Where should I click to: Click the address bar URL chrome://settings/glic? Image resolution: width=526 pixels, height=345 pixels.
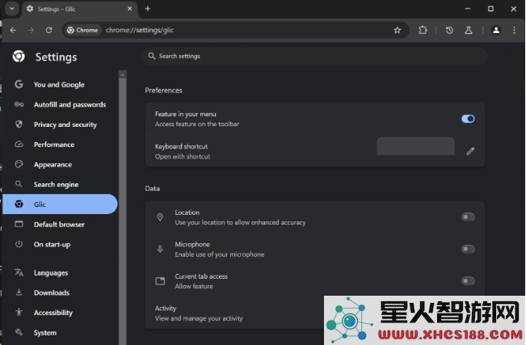tap(140, 30)
